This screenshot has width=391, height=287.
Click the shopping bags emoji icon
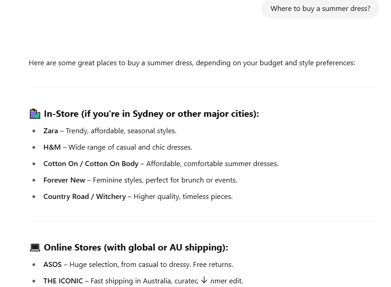pos(35,114)
